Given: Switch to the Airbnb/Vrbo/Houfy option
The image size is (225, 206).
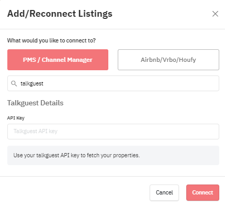Looking at the screenshot, I should click(x=168, y=60).
